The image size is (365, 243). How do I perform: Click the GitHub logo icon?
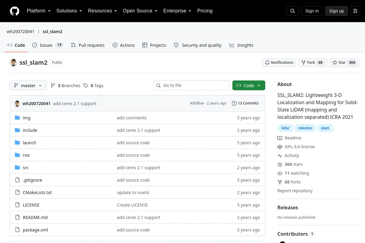(x=15, y=11)
